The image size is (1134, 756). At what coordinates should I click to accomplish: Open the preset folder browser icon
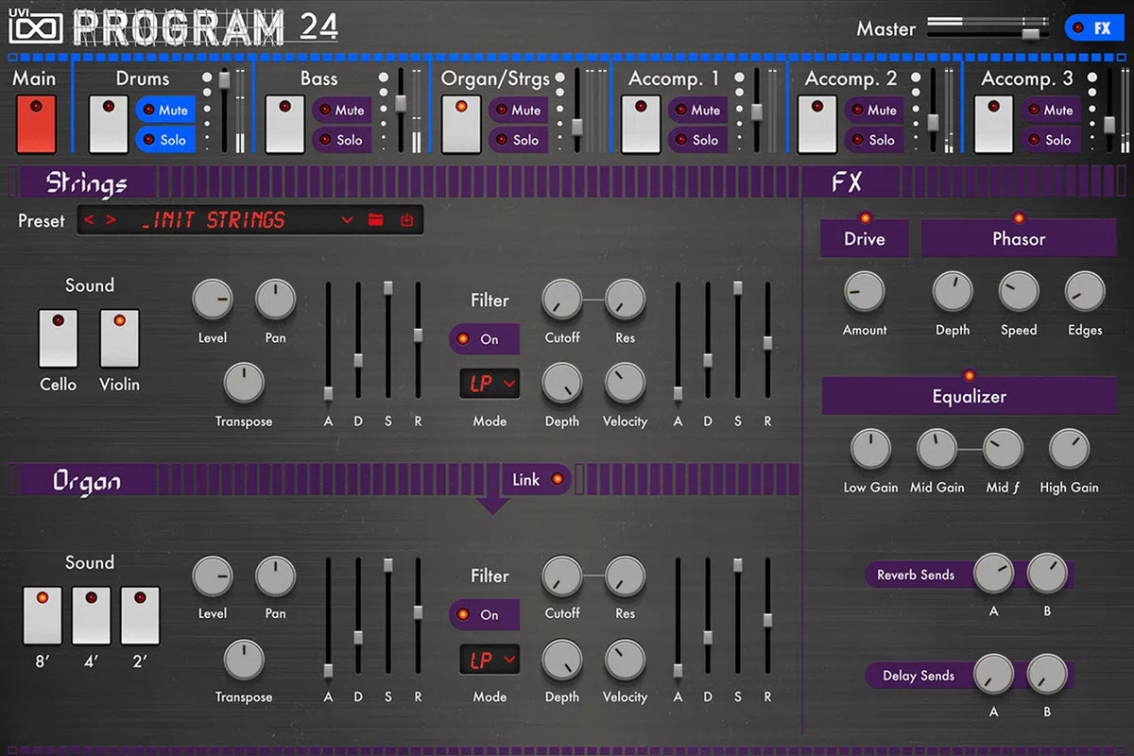pyautogui.click(x=375, y=220)
